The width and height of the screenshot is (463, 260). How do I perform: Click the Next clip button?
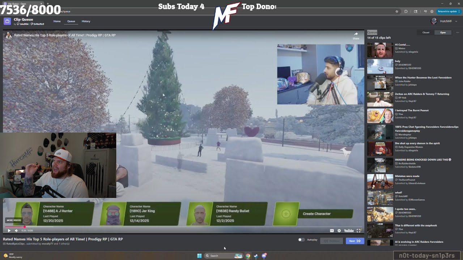(354, 241)
